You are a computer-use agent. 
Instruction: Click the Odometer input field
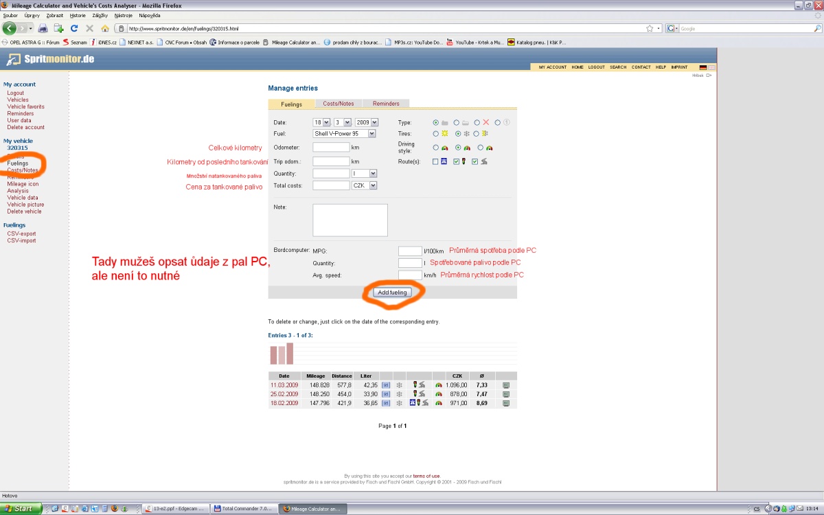331,147
